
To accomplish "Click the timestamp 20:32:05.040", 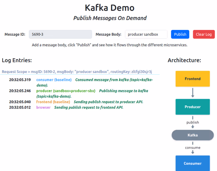I will [x=20, y=102].
